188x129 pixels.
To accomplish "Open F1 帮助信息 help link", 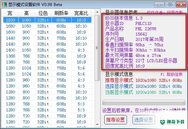I will click(171, 74).
